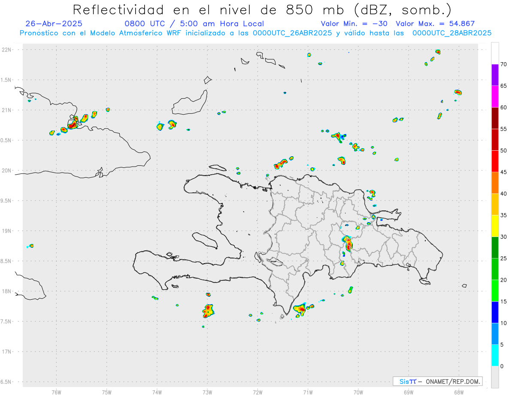This screenshot has height=398, width=515.
Task: Click the '17N' latitude label
Action: (x=7, y=352)
